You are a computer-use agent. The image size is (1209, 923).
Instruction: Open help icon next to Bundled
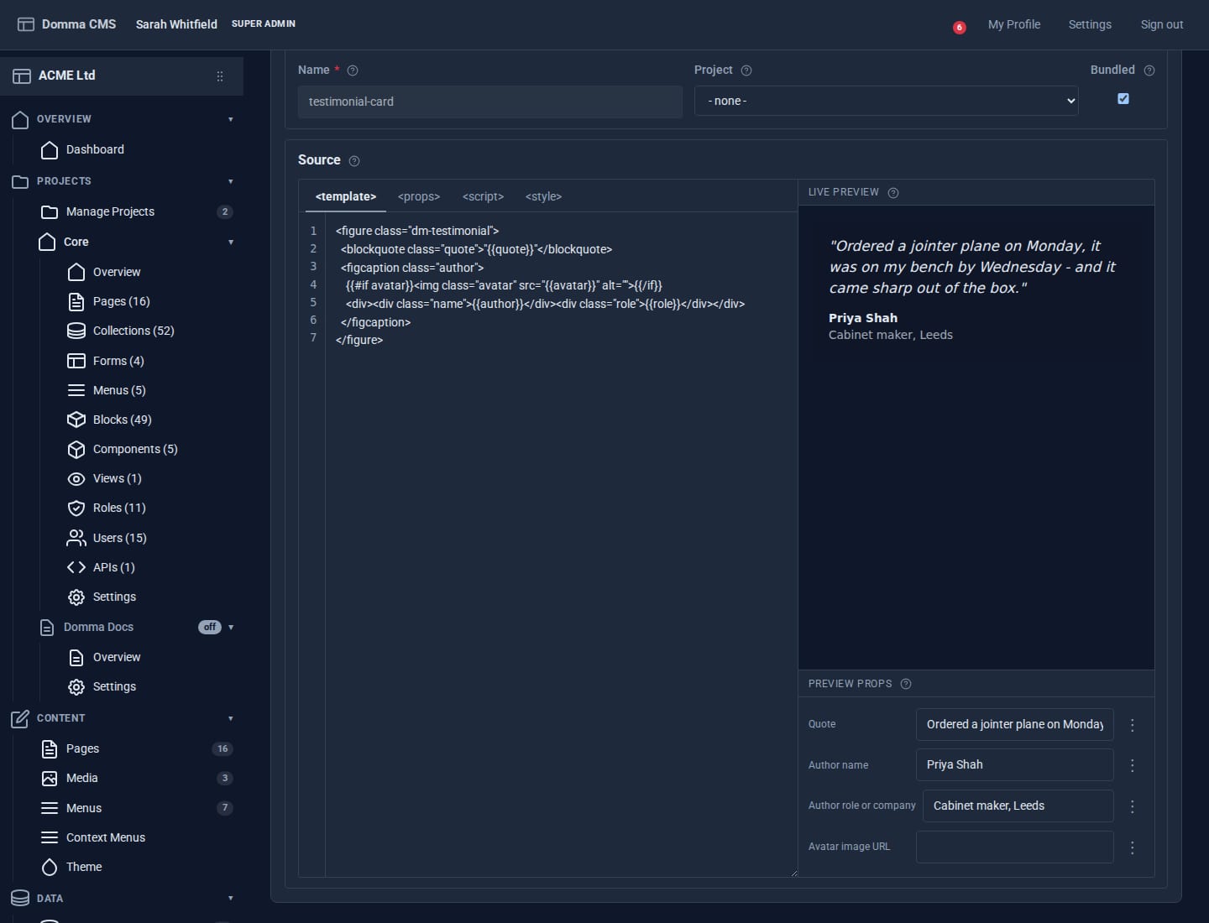[1149, 71]
